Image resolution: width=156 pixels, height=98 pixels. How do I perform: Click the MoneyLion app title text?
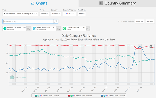click(15, 28)
